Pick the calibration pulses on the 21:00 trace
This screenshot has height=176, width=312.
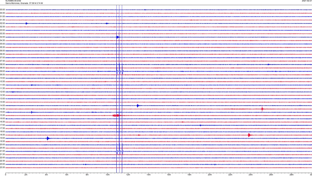[120, 151]
